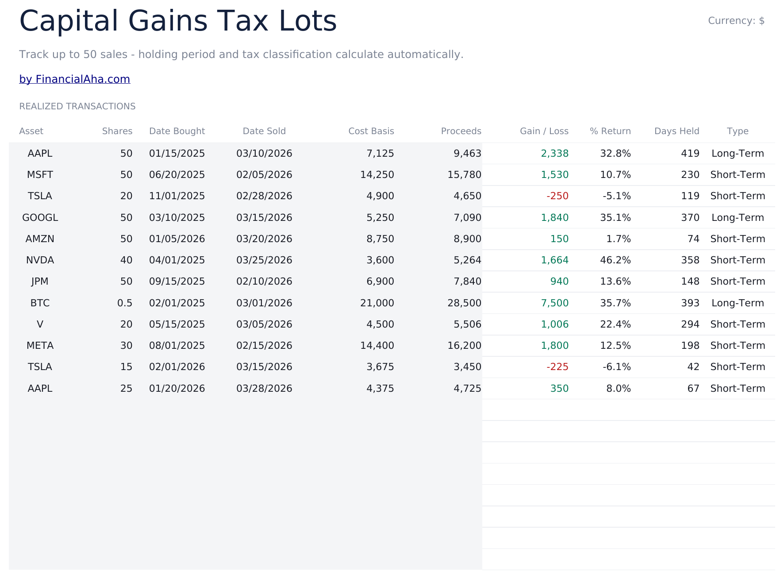
Task: Click the Capital Gains Tax Lots title
Action: tap(178, 21)
